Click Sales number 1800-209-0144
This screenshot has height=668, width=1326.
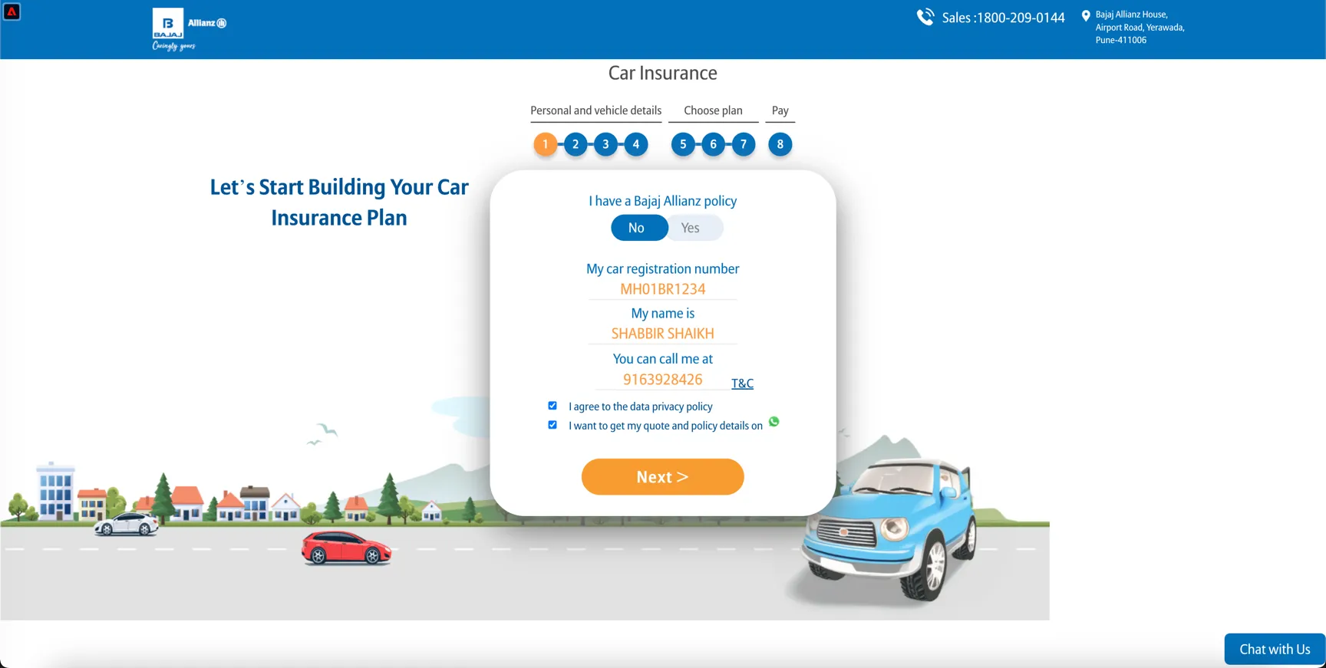(1004, 18)
